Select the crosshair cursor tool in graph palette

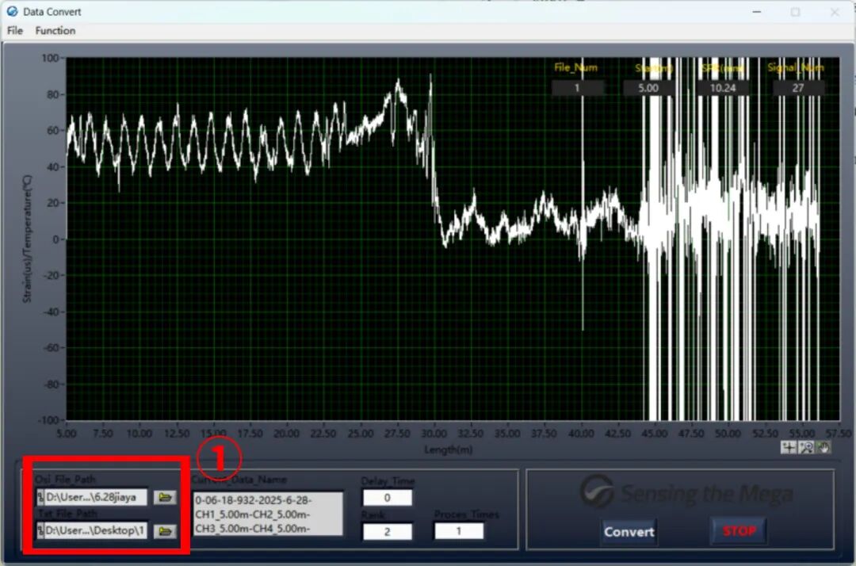(789, 448)
